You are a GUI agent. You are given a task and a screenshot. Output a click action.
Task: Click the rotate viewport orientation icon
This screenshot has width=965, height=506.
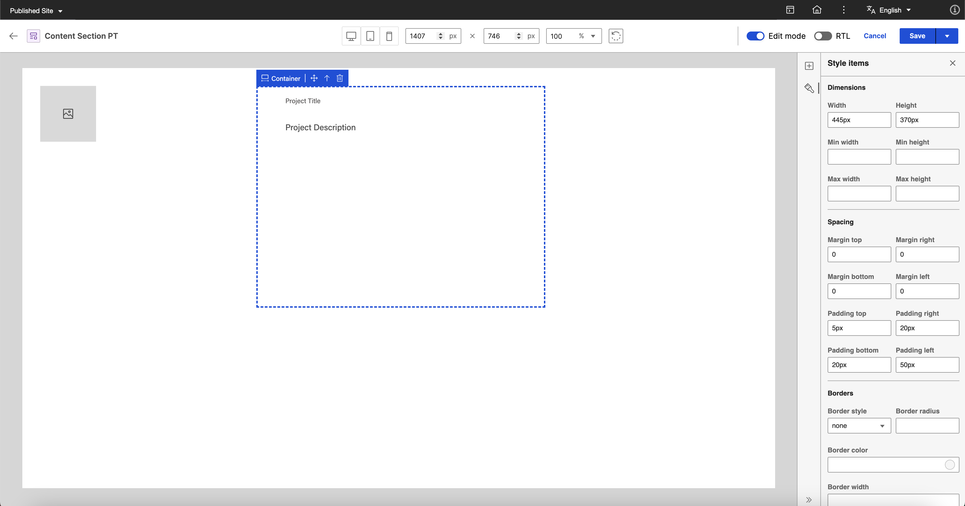[x=615, y=36]
